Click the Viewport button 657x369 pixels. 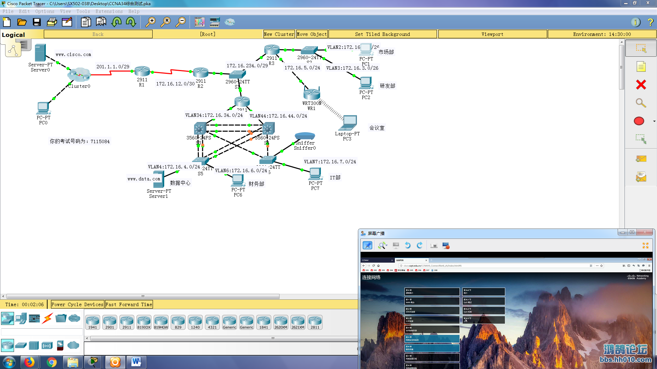tap(492, 34)
